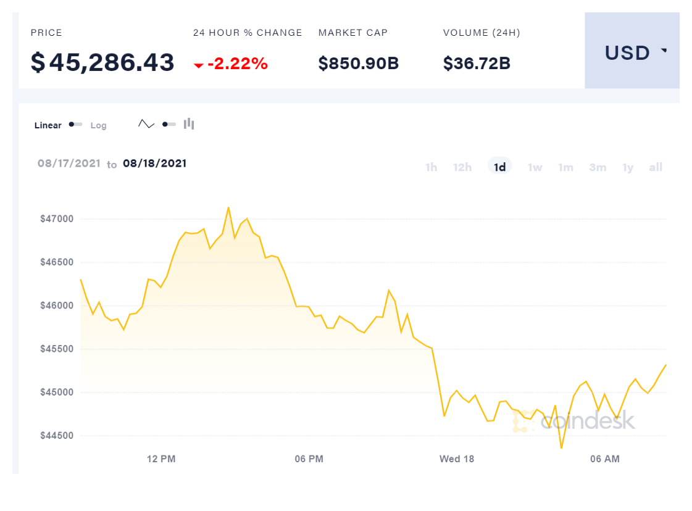Select the line chart view icon

click(146, 124)
